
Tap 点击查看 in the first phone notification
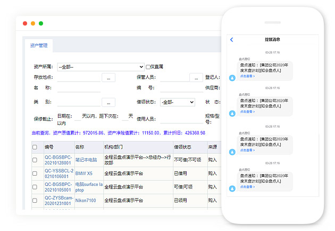tap(247, 76)
